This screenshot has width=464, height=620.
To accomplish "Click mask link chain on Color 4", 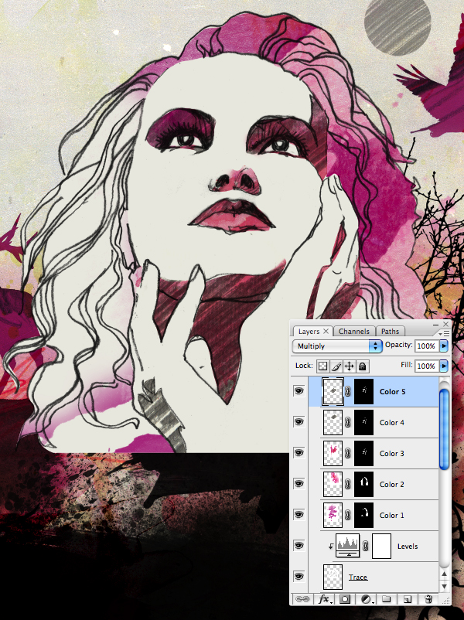I will 348,422.
